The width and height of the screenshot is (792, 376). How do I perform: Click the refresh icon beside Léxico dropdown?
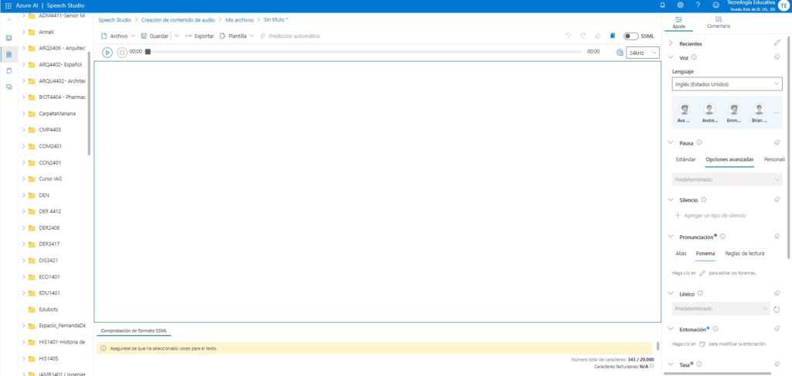pos(777,309)
